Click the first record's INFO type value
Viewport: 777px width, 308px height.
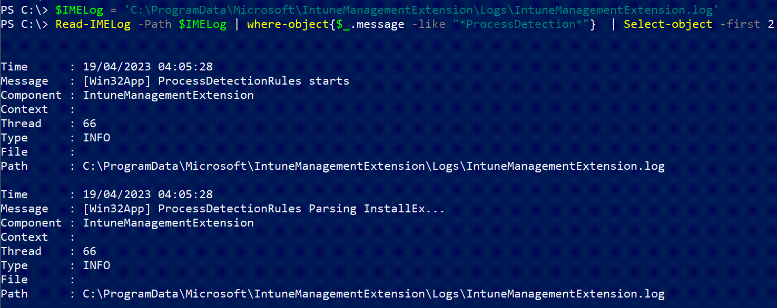96,138
